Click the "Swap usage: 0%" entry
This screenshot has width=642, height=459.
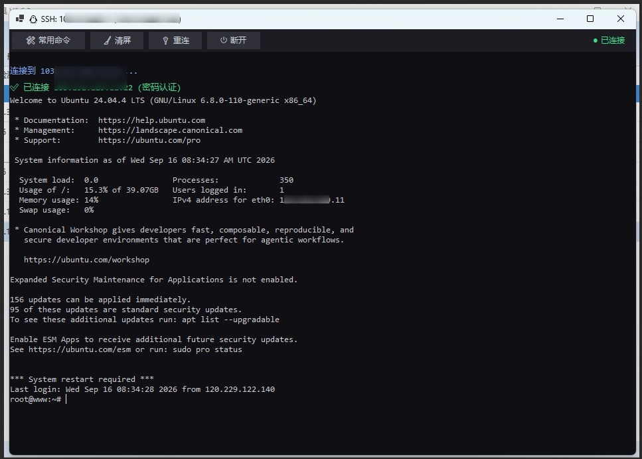[x=56, y=211]
